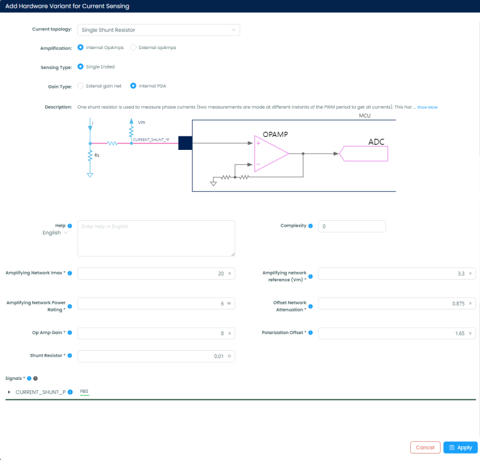Open the Current topology dropdown
Screen dimensions: 480x460
coord(158,30)
